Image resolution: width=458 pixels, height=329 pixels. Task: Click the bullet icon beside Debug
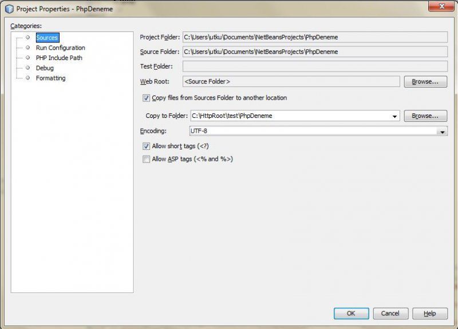27,68
